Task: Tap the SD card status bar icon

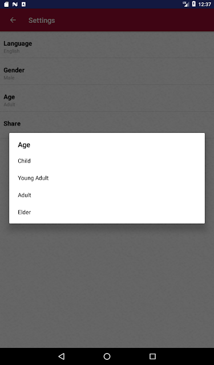Action: 6,4
